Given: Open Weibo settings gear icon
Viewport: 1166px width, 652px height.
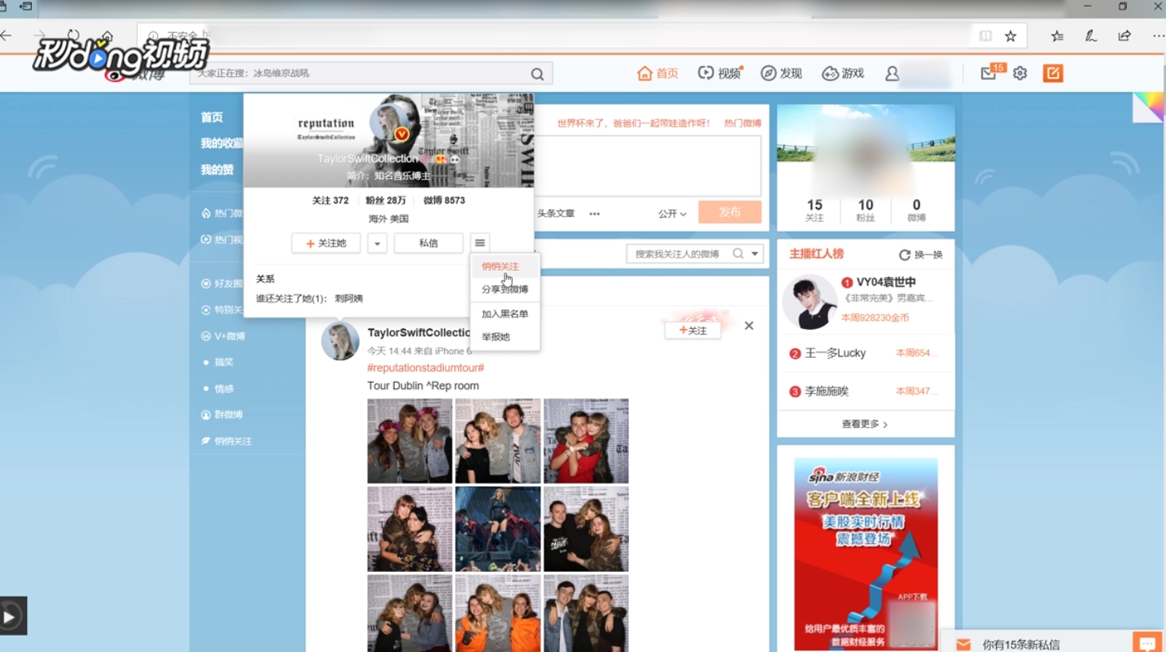Looking at the screenshot, I should [x=1020, y=73].
